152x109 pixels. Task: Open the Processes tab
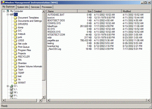(47, 7)
